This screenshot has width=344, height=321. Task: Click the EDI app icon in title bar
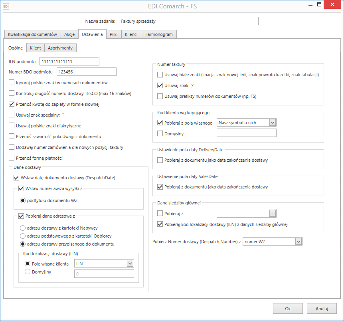6,6
